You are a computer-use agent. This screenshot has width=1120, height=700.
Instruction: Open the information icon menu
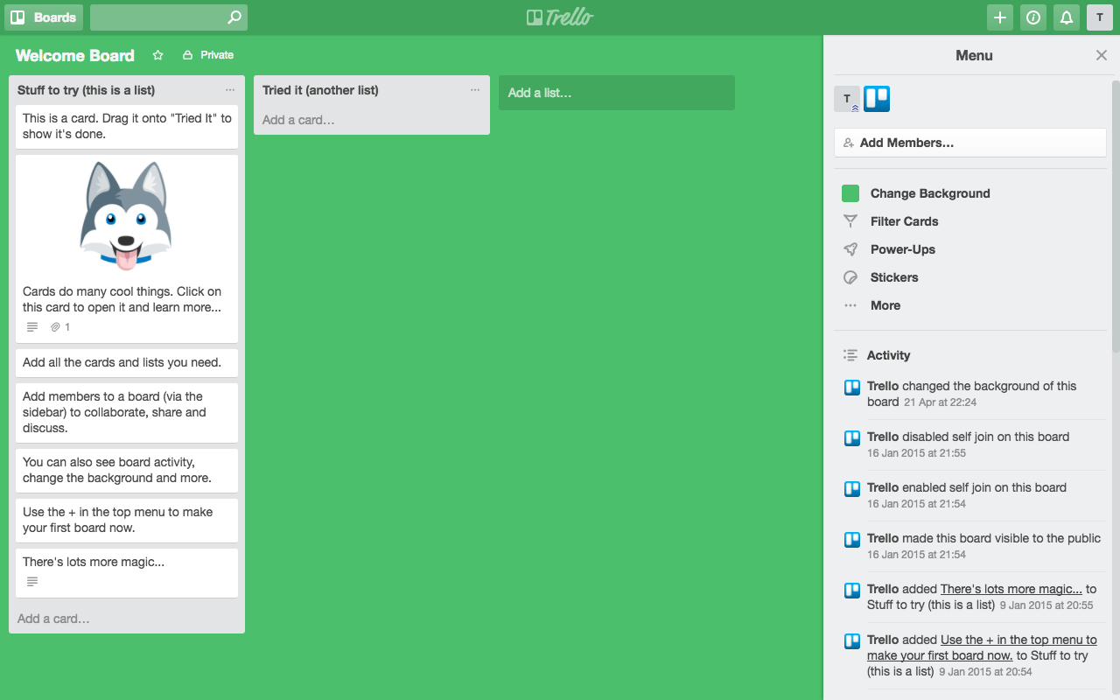coord(1033,17)
